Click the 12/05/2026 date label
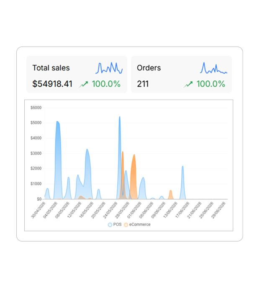This screenshot has width=260, height=288. pyautogui.click(x=74, y=210)
